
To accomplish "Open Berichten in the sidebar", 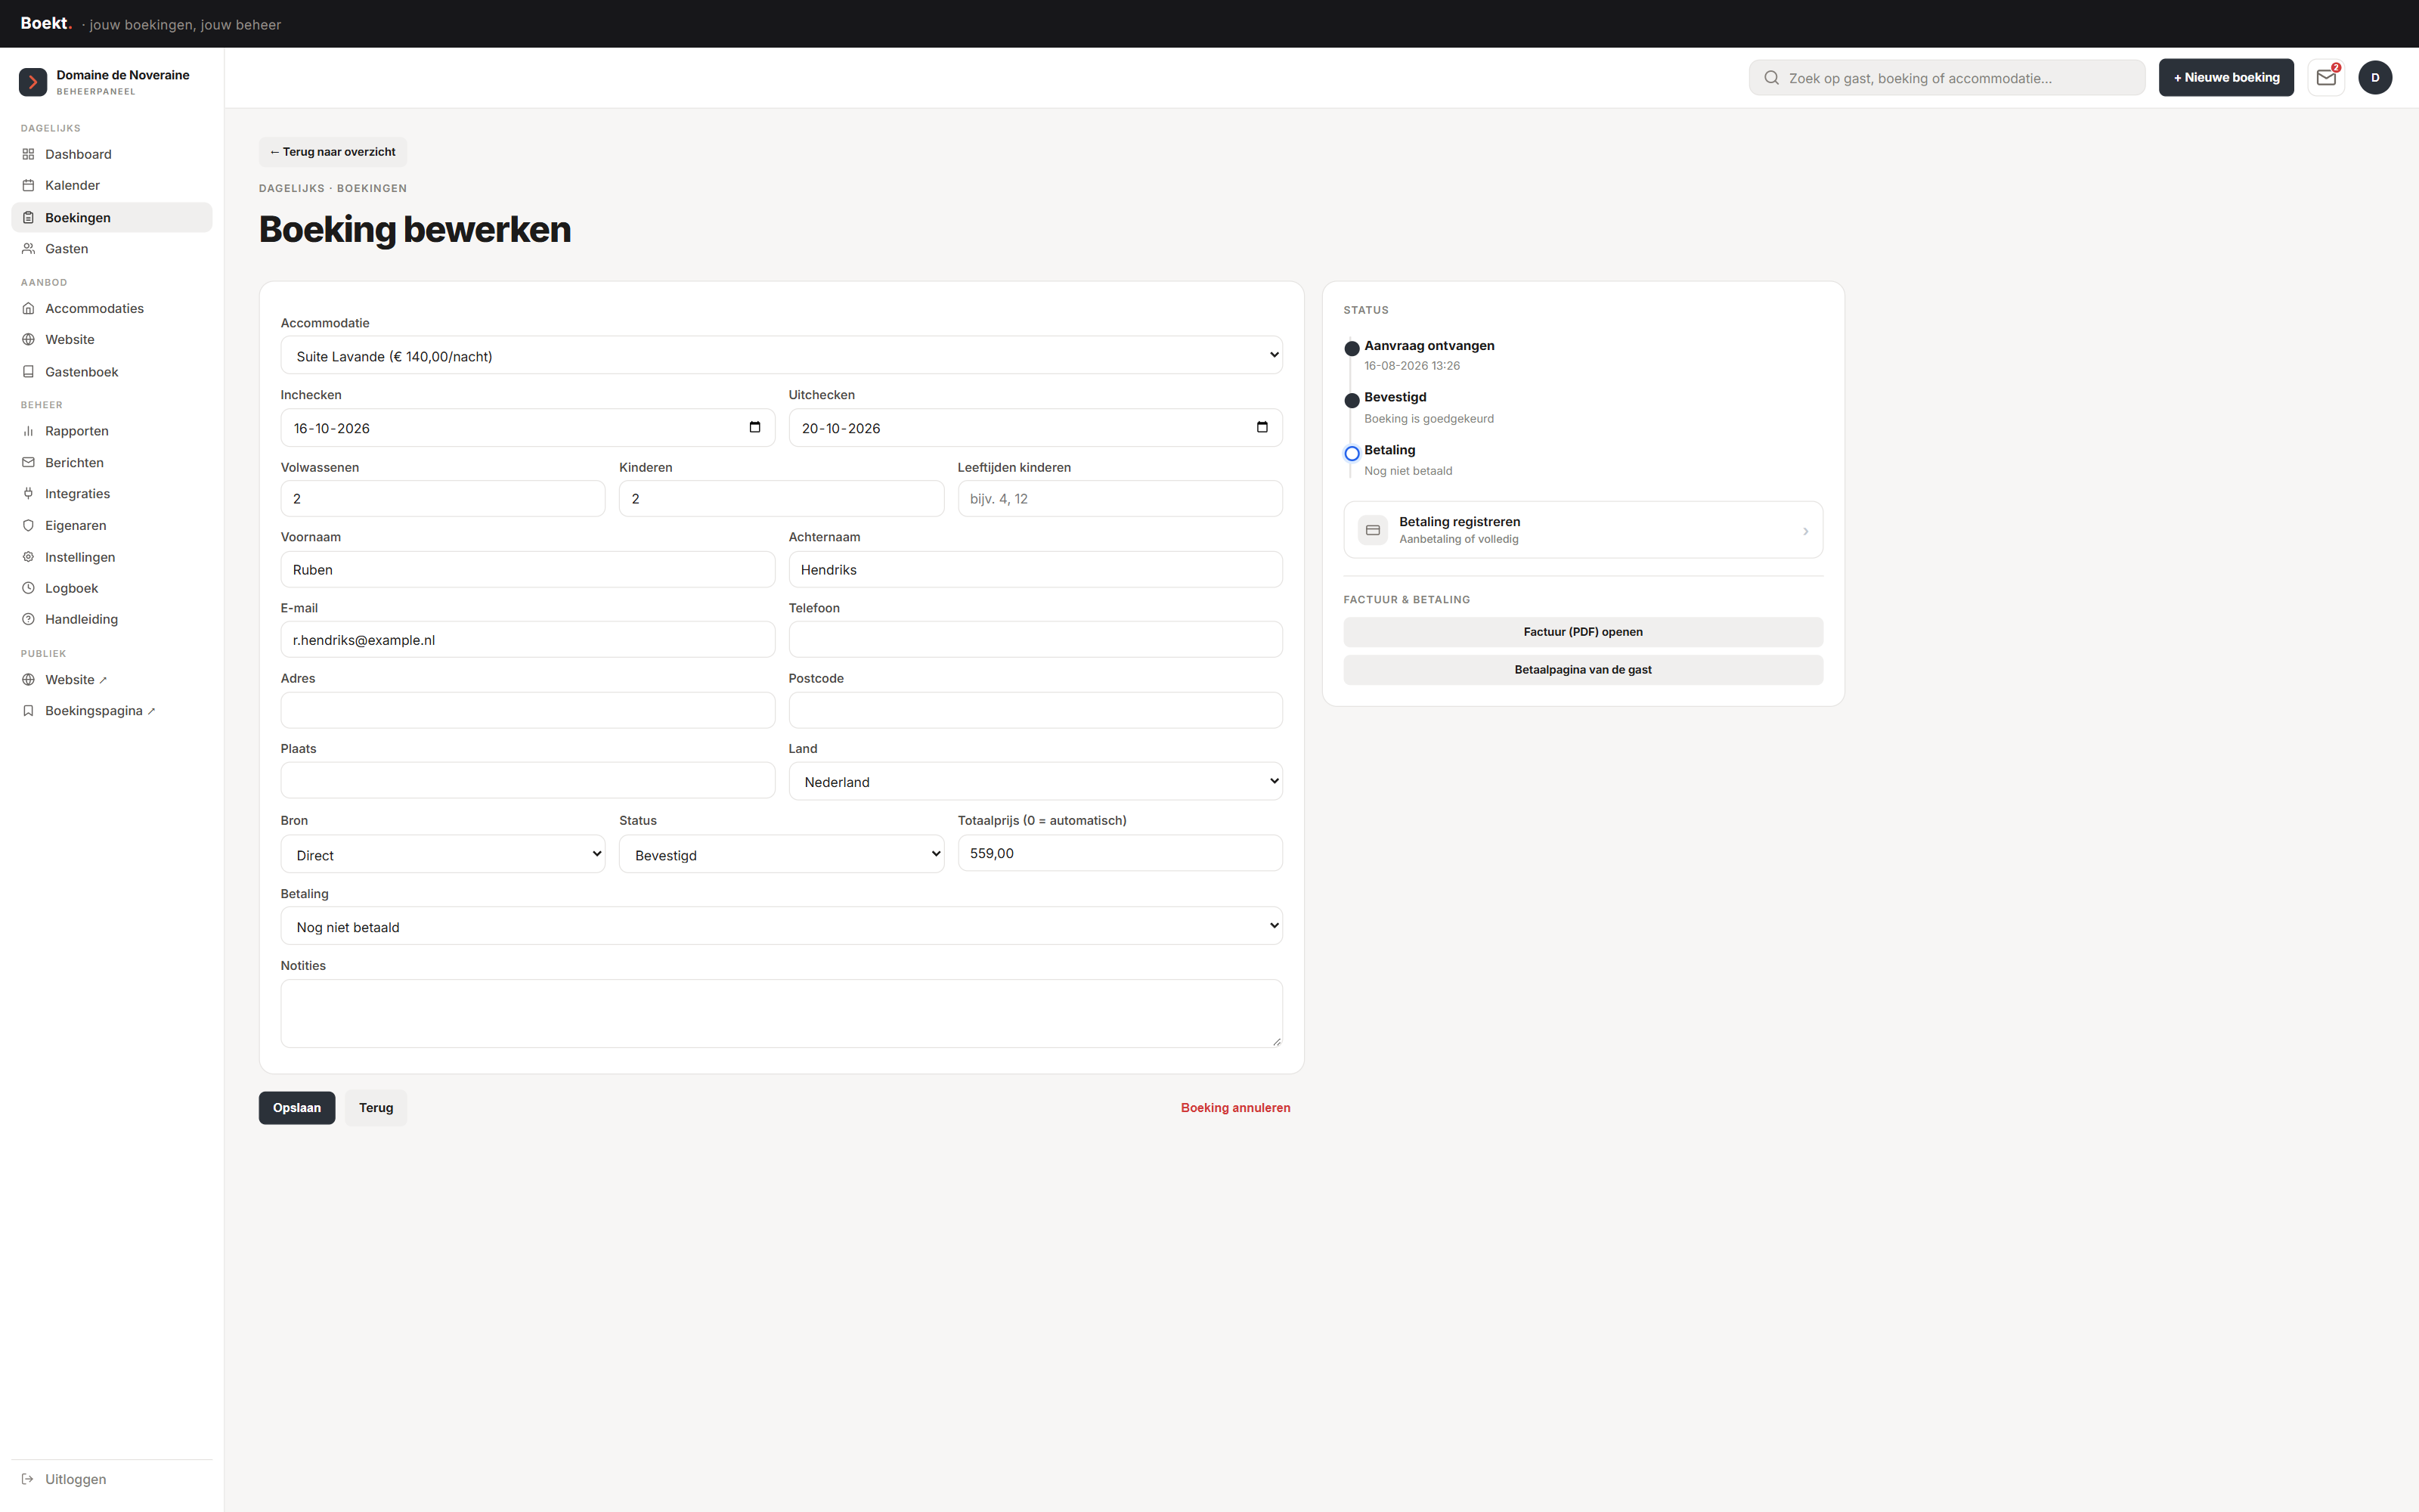I will [x=112, y=463].
